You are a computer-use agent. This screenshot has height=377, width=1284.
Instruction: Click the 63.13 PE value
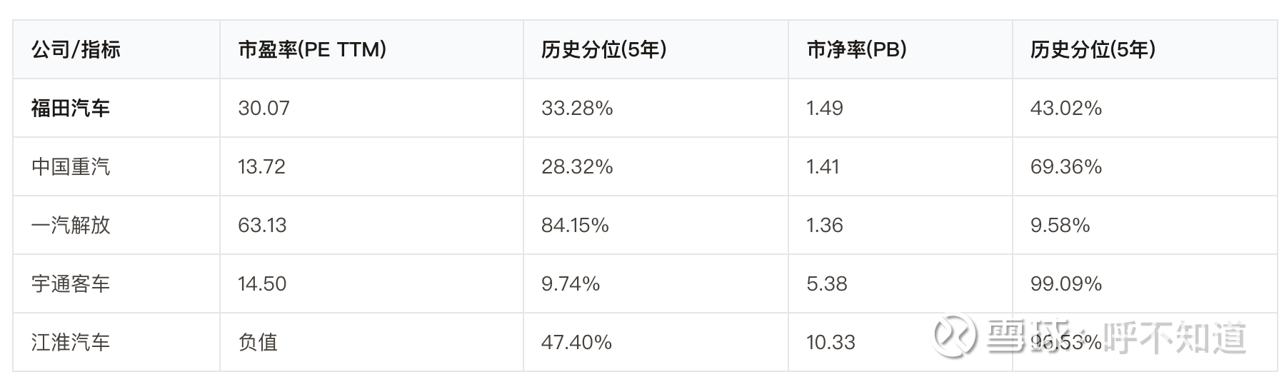(x=262, y=225)
